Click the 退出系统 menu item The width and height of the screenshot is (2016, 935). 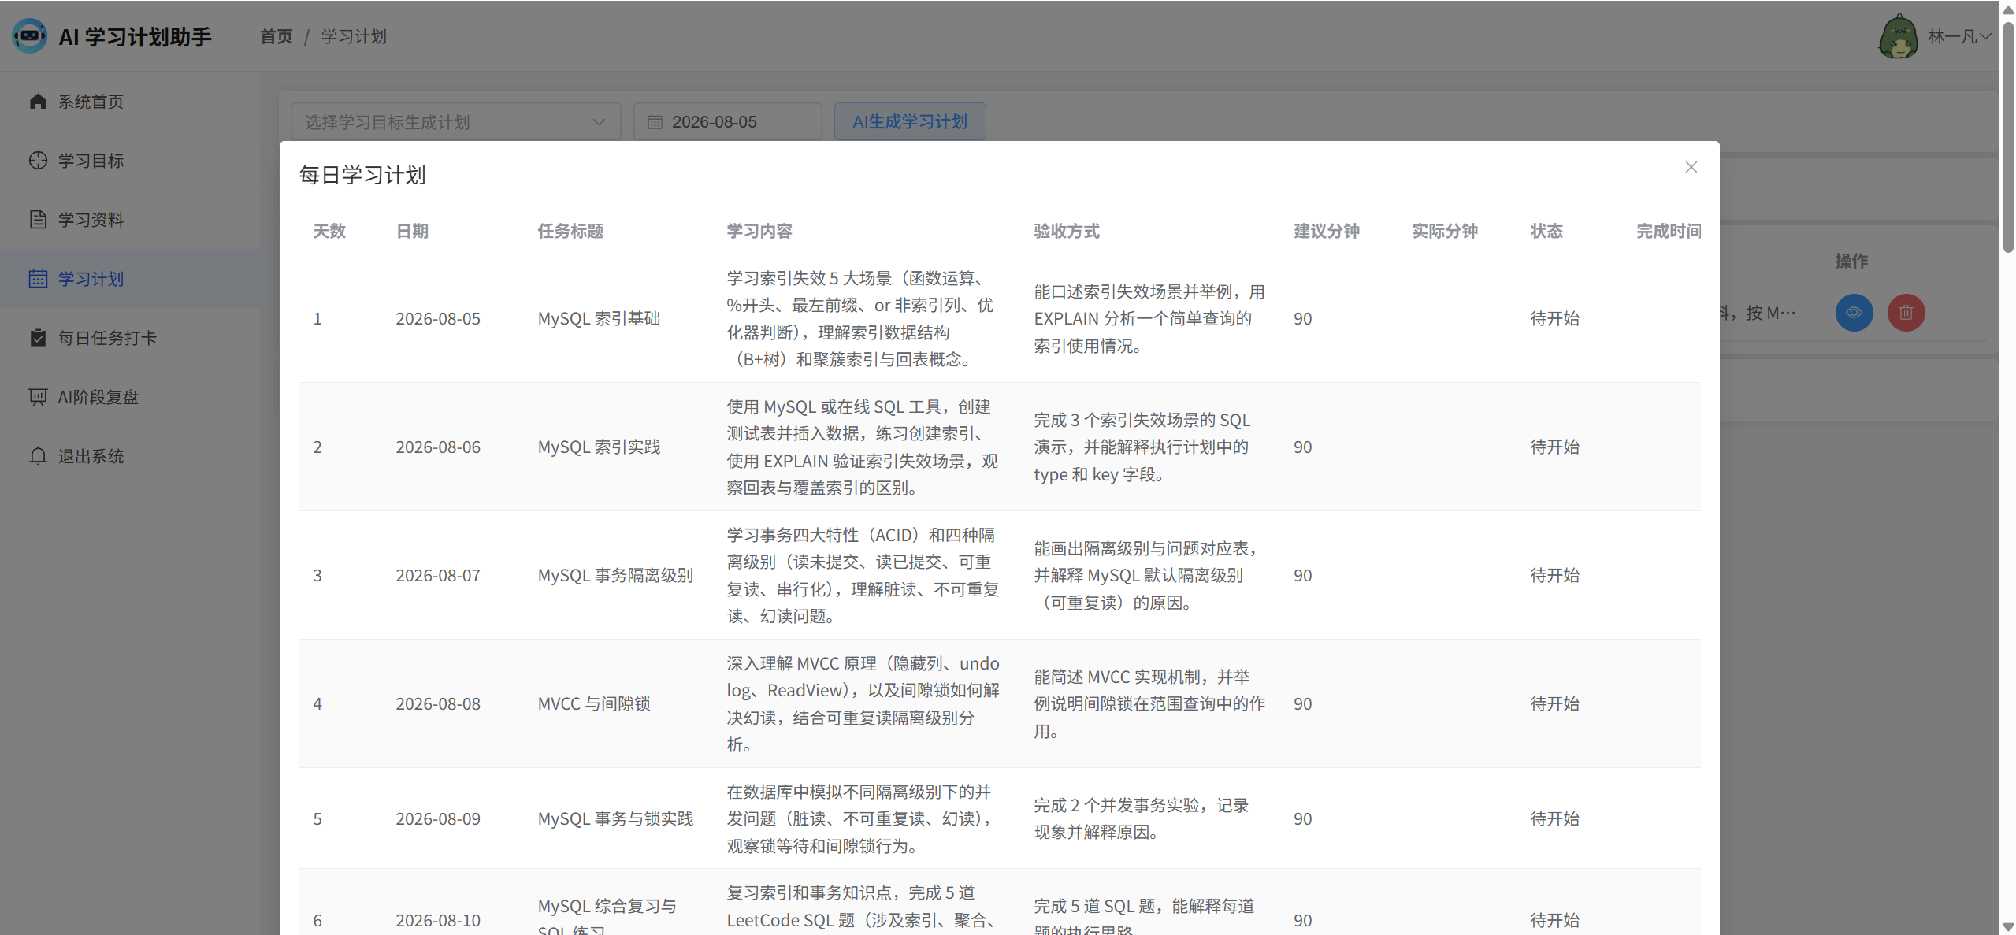130,456
